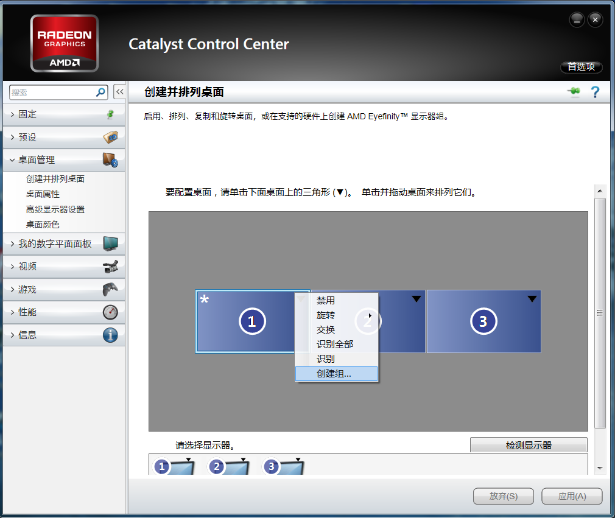Click the gamepad icon beside 游戏
Viewport: 615px width, 518px height.
(x=111, y=289)
